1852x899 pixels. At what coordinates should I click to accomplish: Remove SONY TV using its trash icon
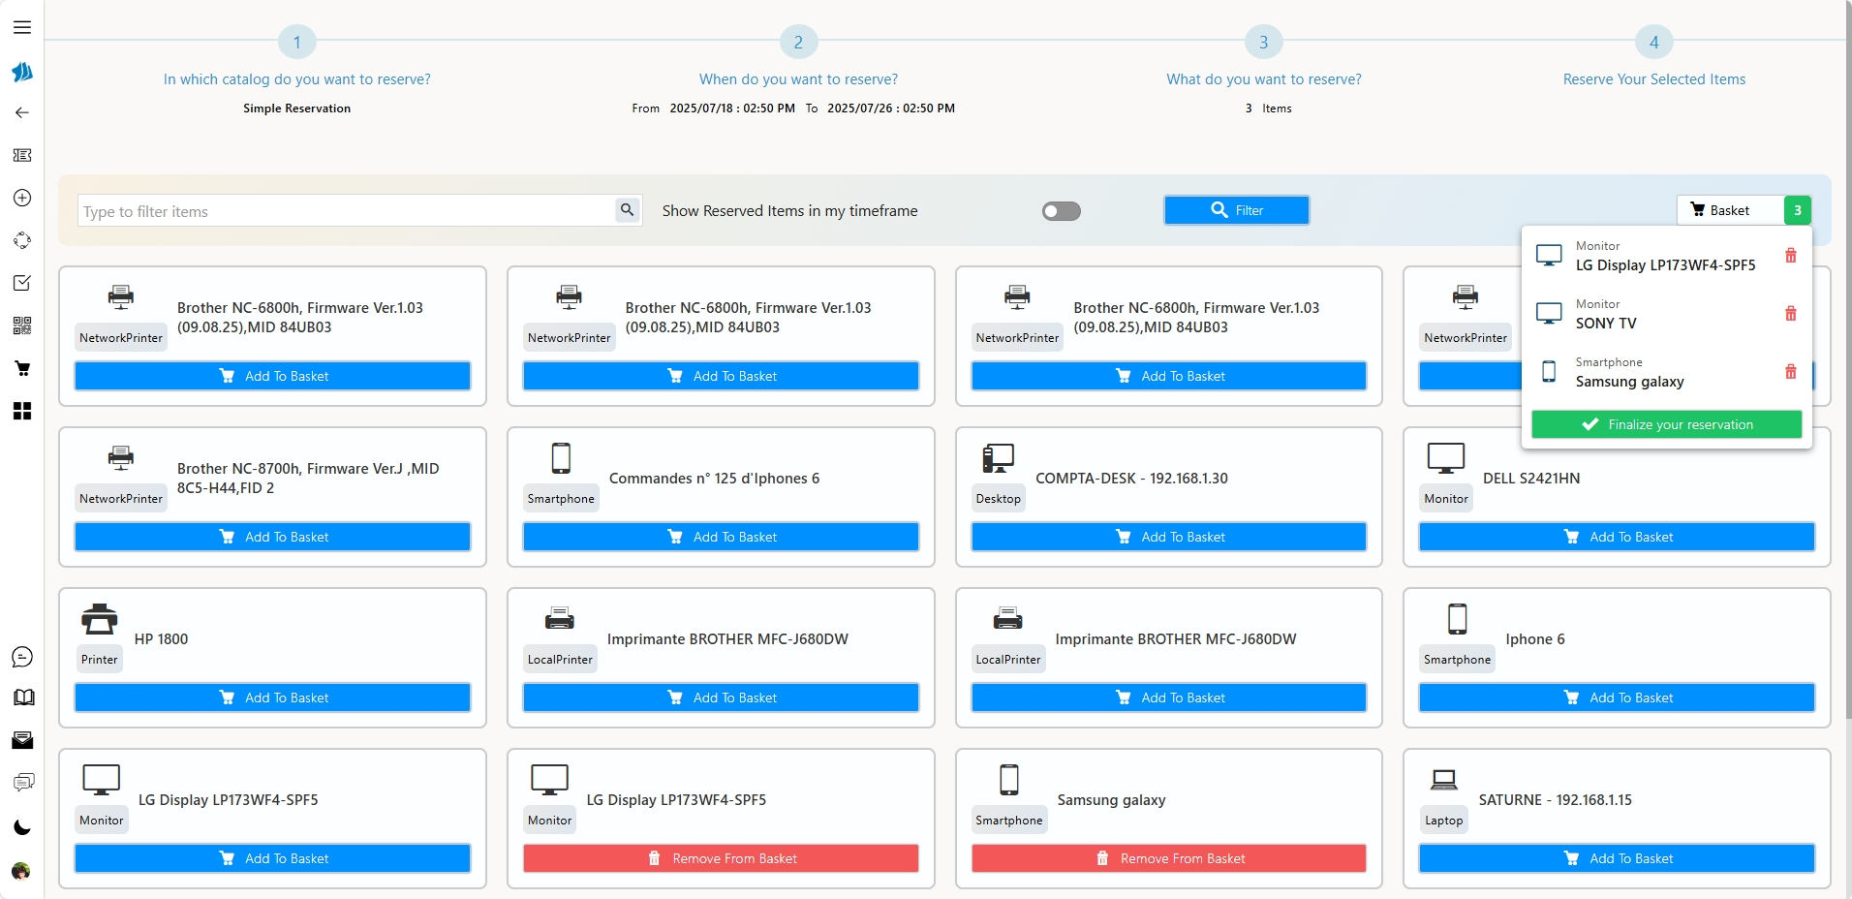[1790, 314]
